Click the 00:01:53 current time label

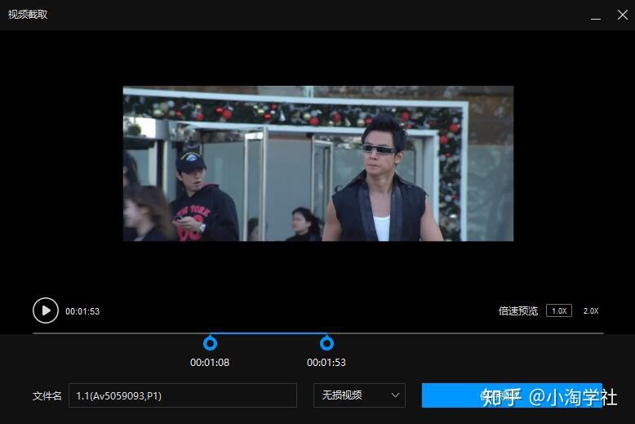point(82,311)
